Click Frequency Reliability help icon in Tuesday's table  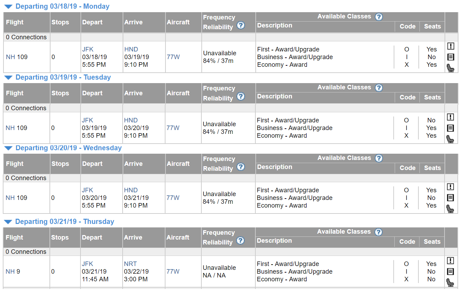pyautogui.click(x=241, y=97)
